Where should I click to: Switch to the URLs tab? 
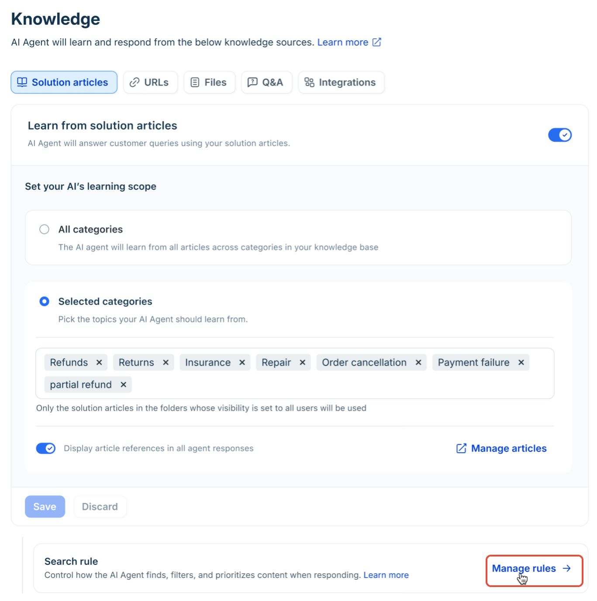click(150, 82)
